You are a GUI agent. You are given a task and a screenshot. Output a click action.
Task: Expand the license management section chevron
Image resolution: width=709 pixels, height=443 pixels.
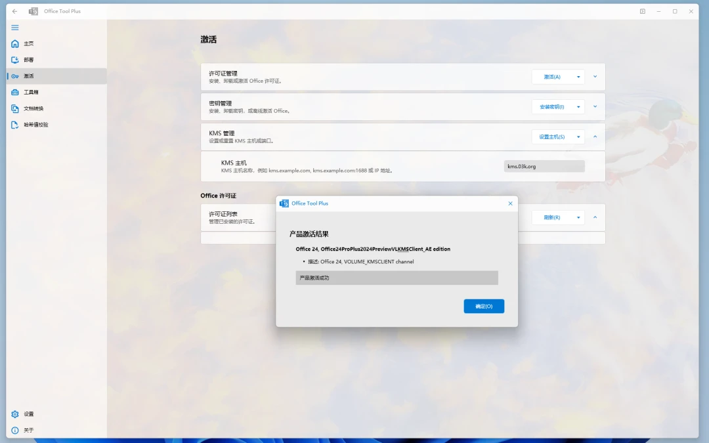click(x=595, y=76)
